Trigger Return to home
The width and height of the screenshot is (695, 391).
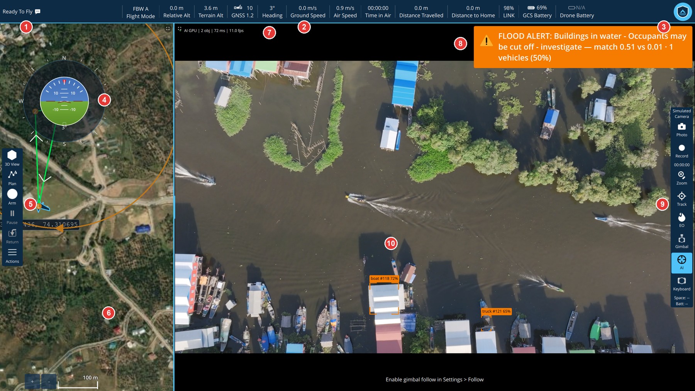(x=12, y=236)
